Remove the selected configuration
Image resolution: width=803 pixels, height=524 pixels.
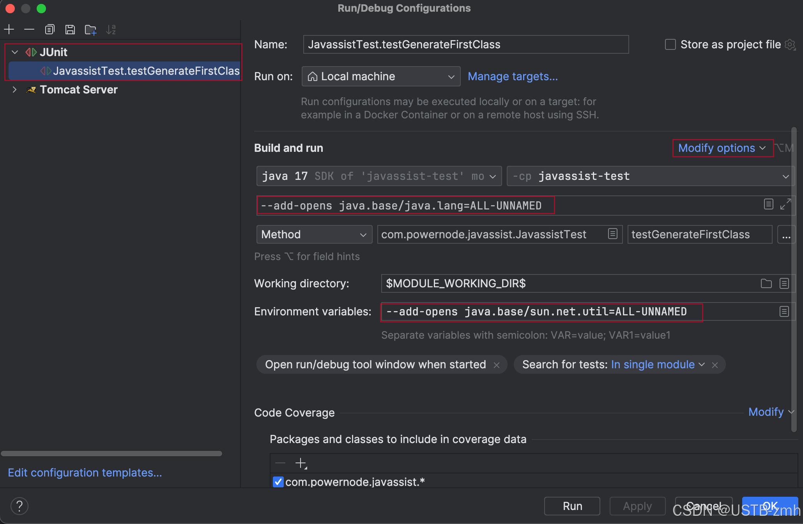click(29, 30)
